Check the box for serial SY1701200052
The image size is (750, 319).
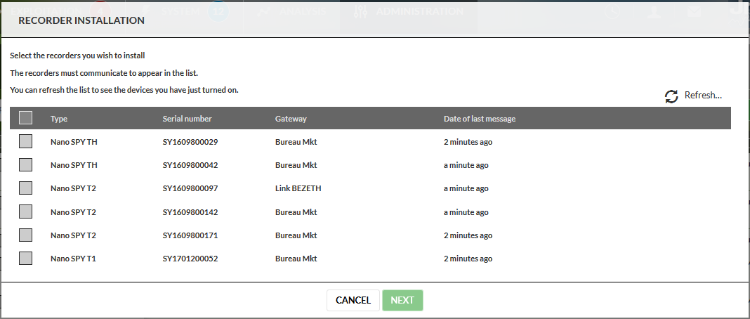26,259
